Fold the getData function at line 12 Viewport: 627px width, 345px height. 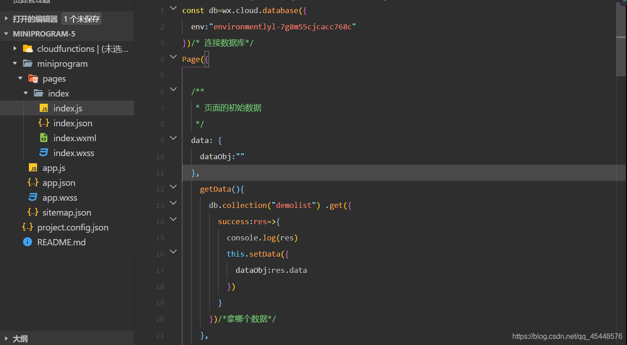click(173, 187)
